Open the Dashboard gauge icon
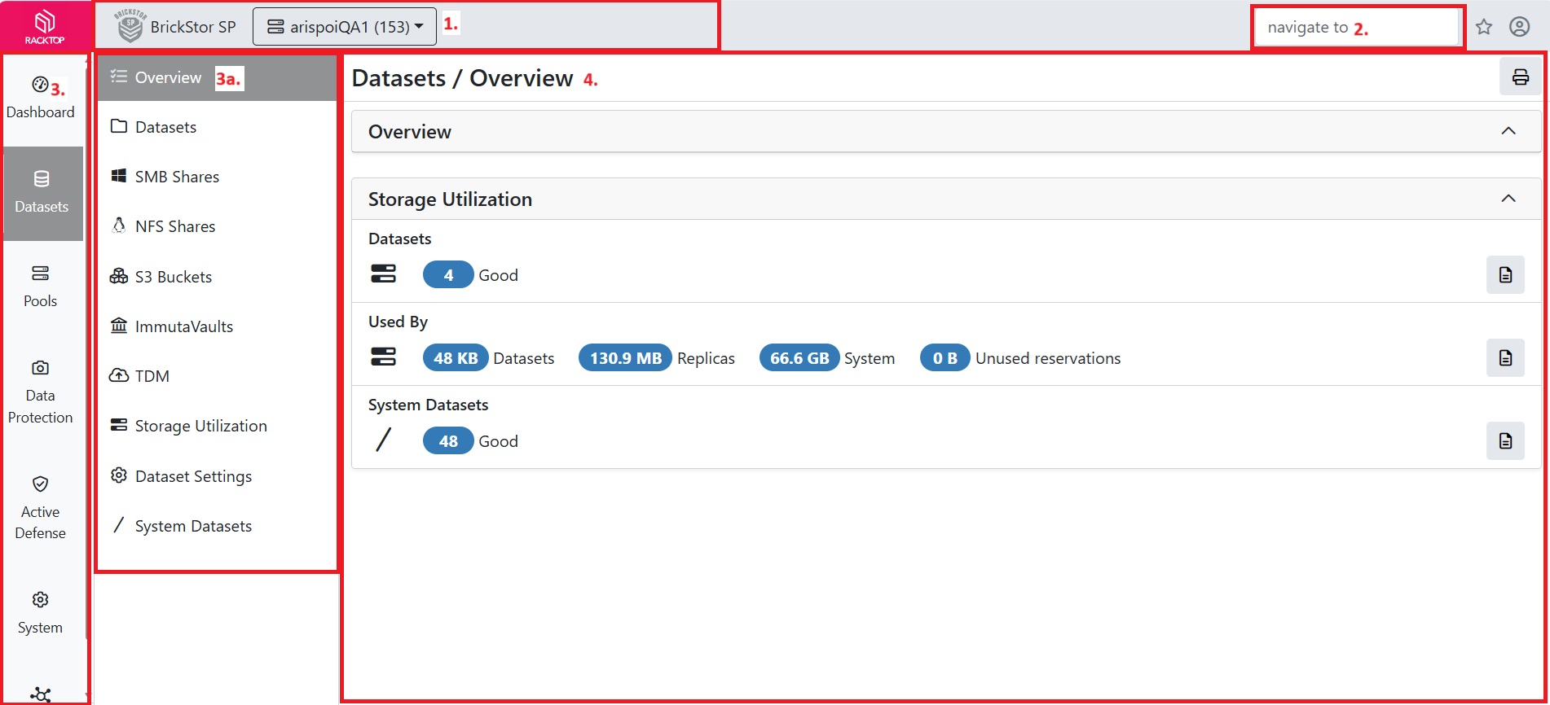Image resolution: width=1550 pixels, height=705 pixels. click(x=40, y=85)
